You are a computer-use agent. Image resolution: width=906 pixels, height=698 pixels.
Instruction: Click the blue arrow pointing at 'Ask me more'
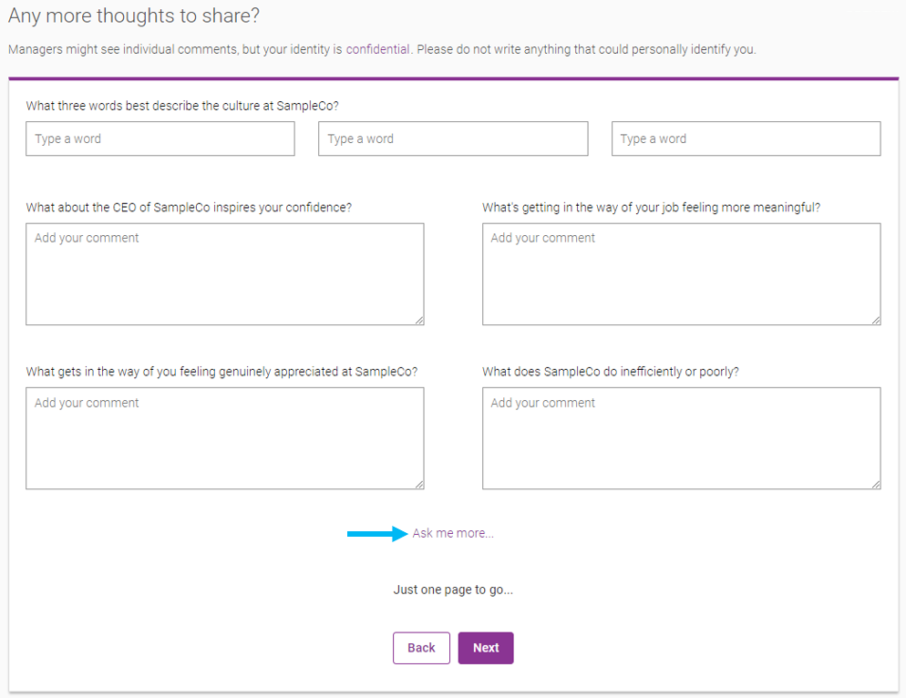pos(376,534)
